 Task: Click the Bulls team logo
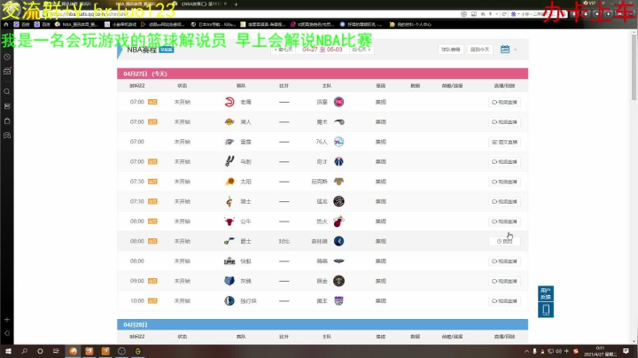click(230, 222)
